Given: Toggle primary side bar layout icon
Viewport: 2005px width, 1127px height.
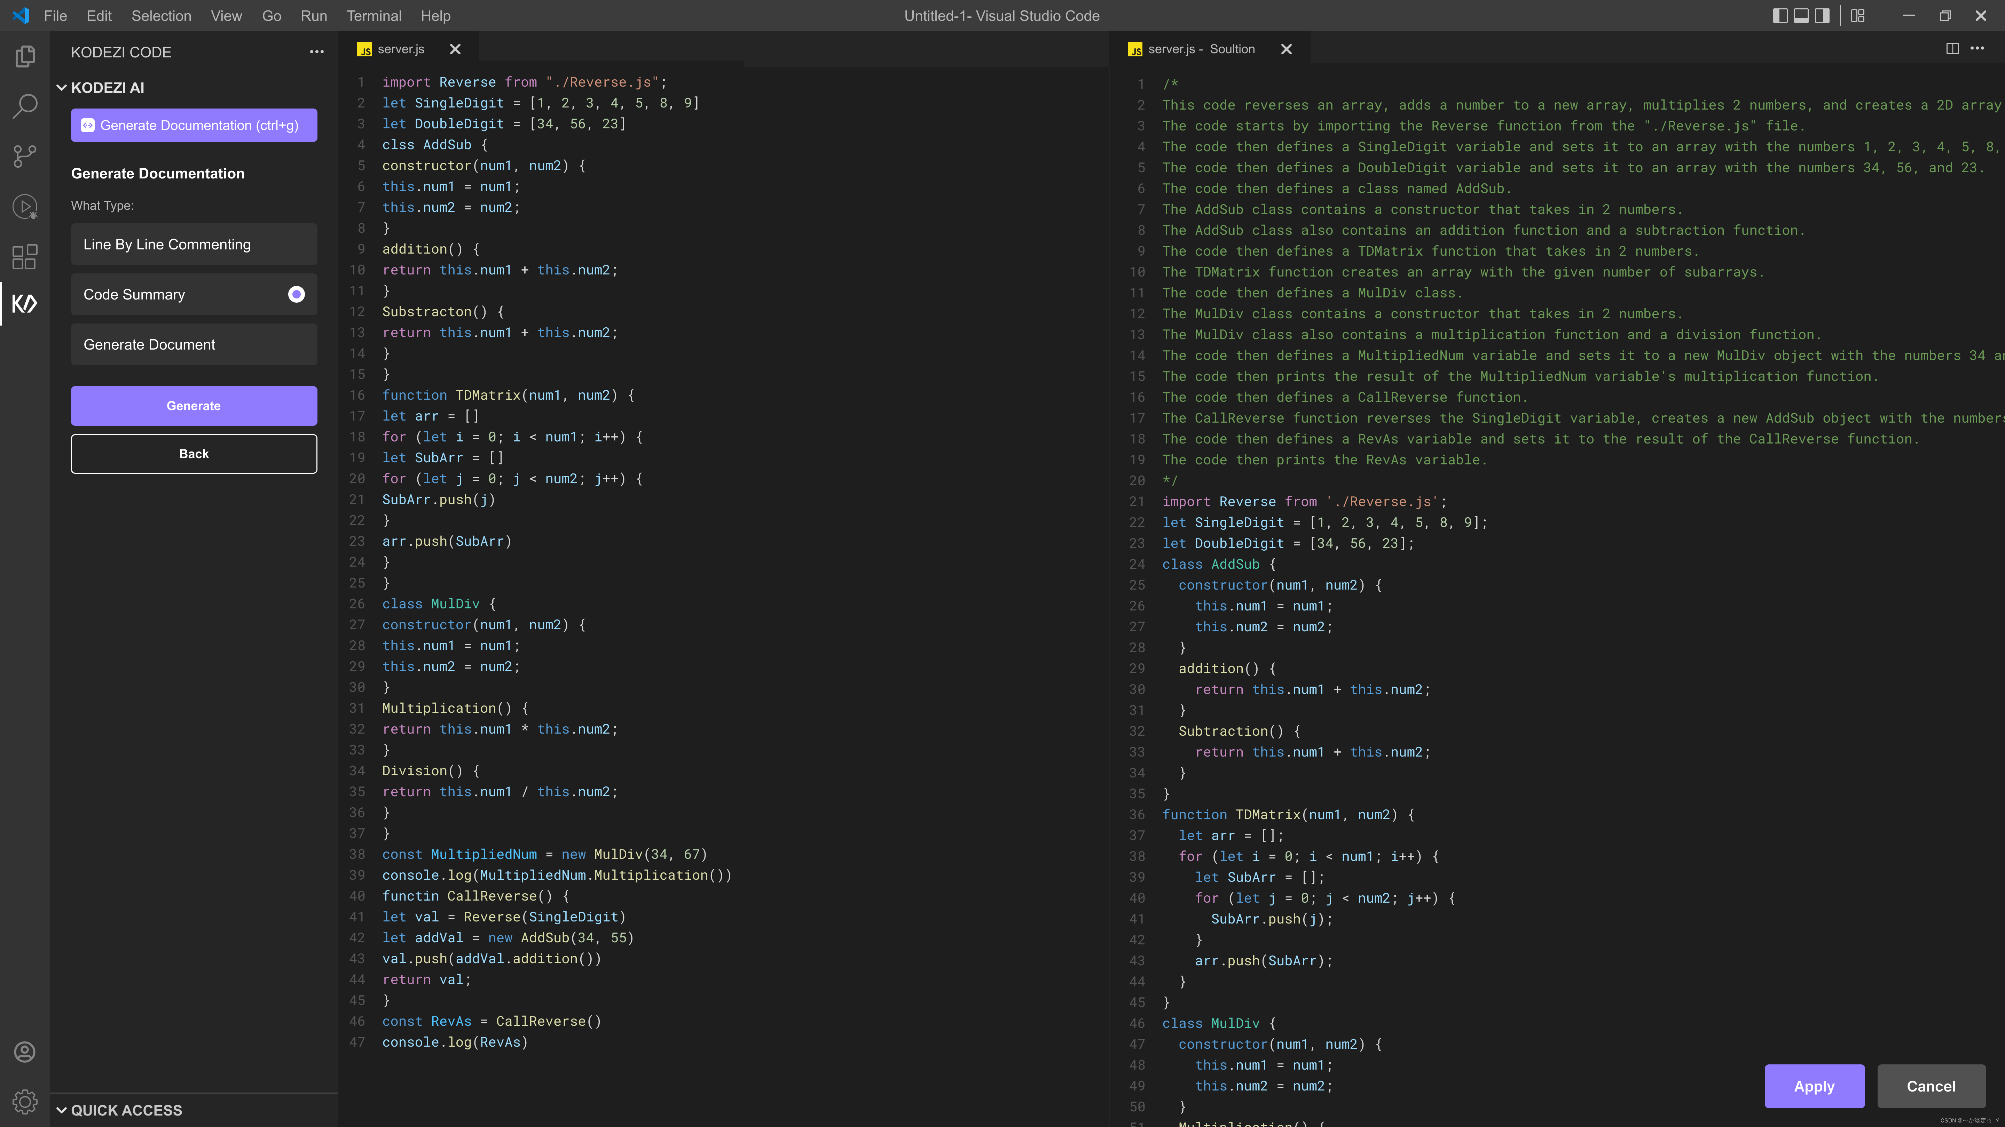Looking at the screenshot, I should [x=1780, y=16].
